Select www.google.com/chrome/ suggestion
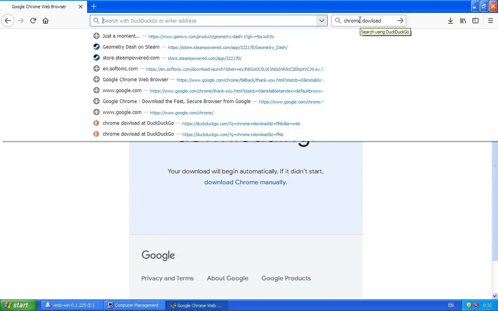 (x=209, y=112)
